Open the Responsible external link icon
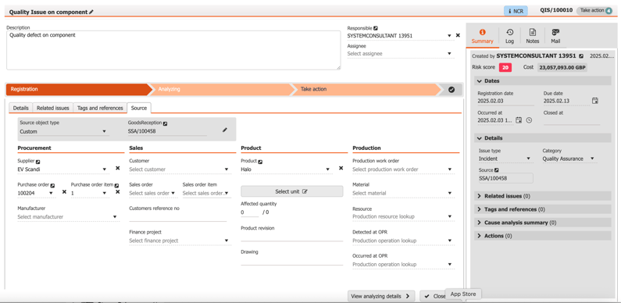 pos(376,28)
